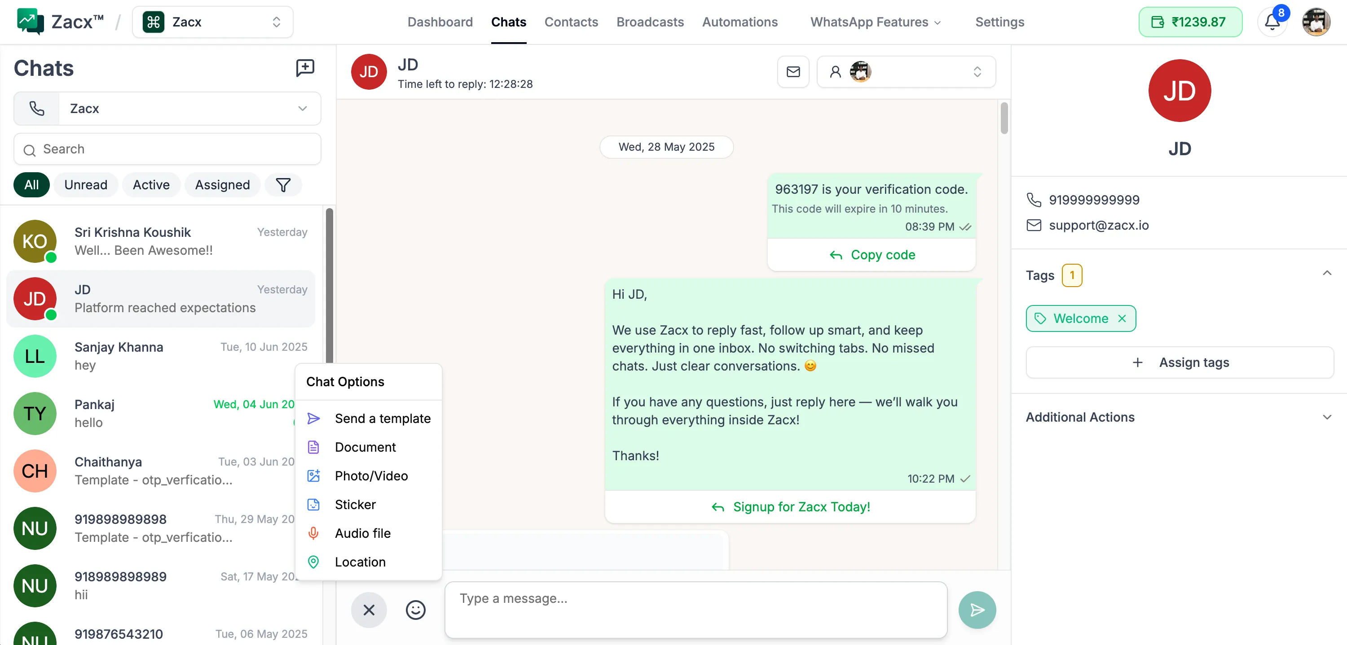The image size is (1347, 645).
Task: Switch to the Unread chats filter
Action: click(x=86, y=185)
